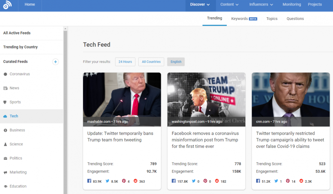Open the Monitoring section
This screenshot has height=194, width=333.
pos(291,4)
